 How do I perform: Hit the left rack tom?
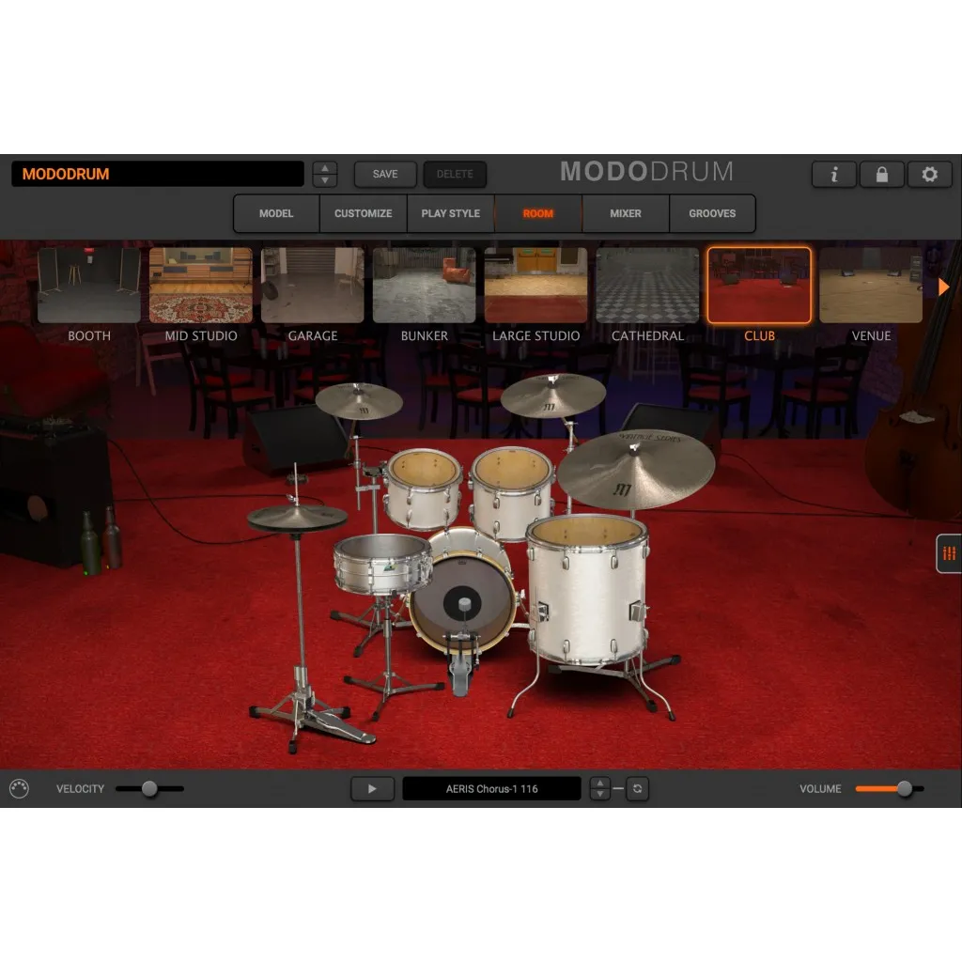coord(424,489)
